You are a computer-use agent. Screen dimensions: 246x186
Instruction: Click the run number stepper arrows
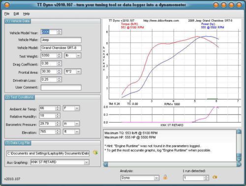(x=206, y=178)
